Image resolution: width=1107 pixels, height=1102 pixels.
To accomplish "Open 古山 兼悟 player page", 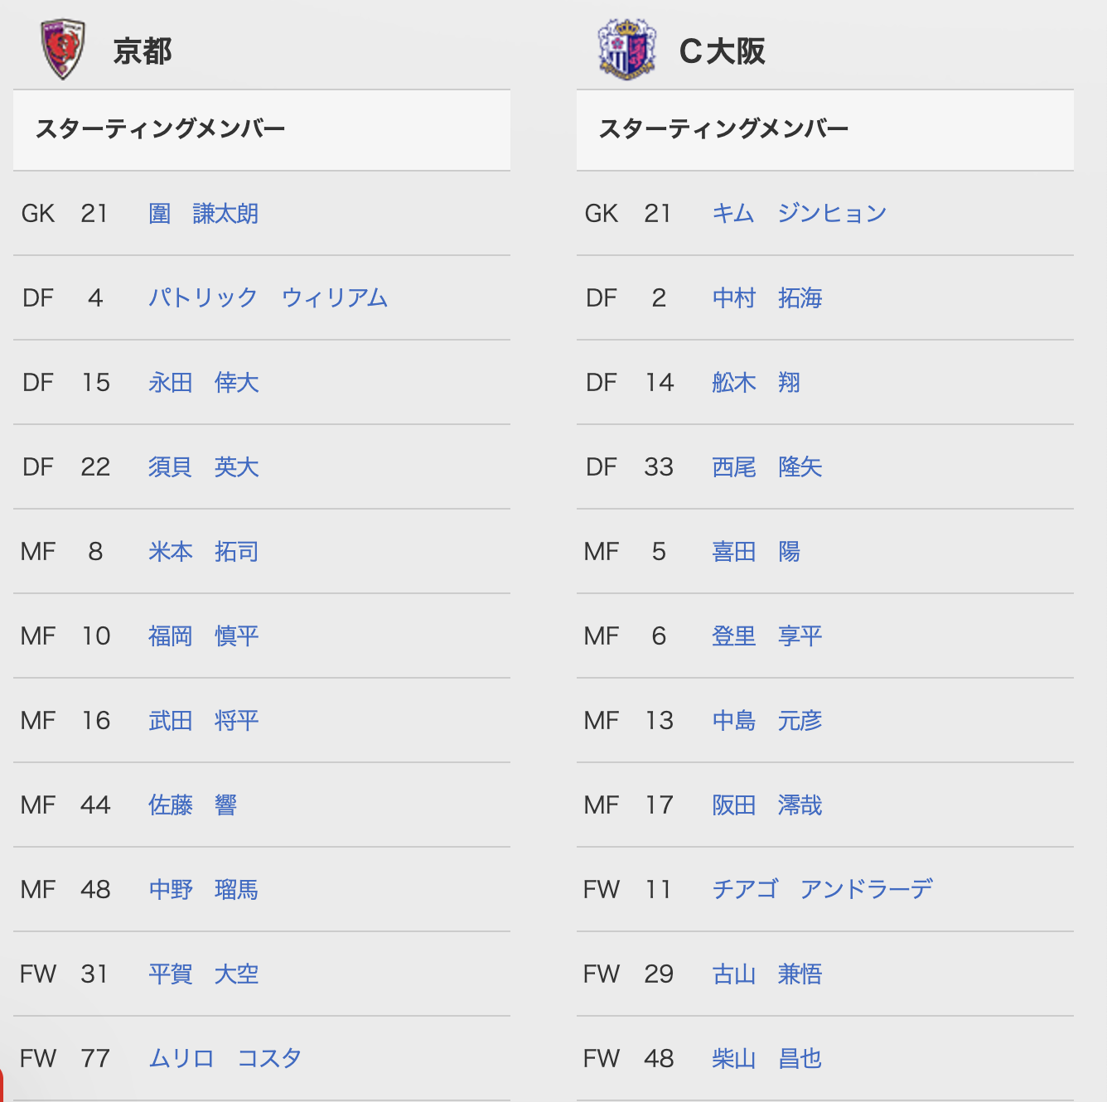I will click(766, 974).
